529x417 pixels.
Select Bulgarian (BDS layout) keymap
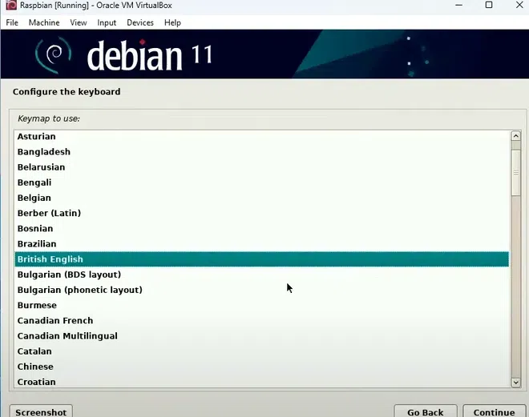(262, 275)
